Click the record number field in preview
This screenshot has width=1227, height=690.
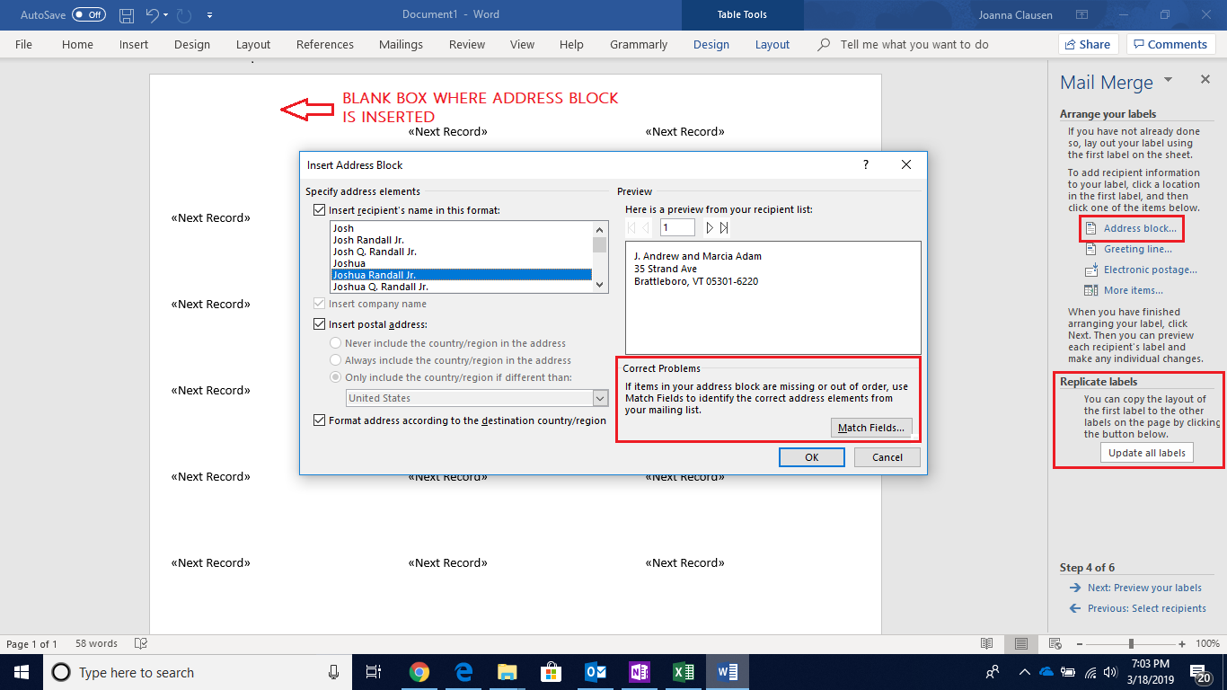pos(678,228)
